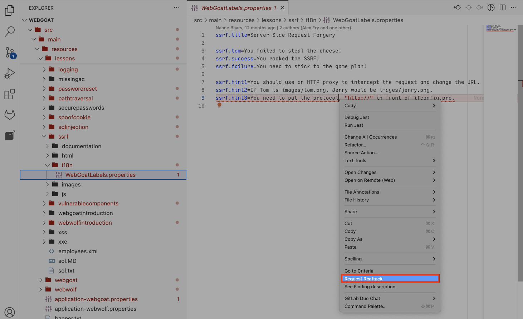This screenshot has height=319, width=523.
Task: Collapse the src folder chevron
Action: pyautogui.click(x=30, y=30)
